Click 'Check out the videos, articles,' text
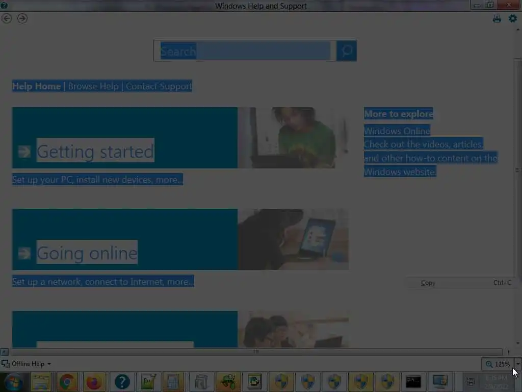522x392 pixels. pyautogui.click(x=423, y=144)
